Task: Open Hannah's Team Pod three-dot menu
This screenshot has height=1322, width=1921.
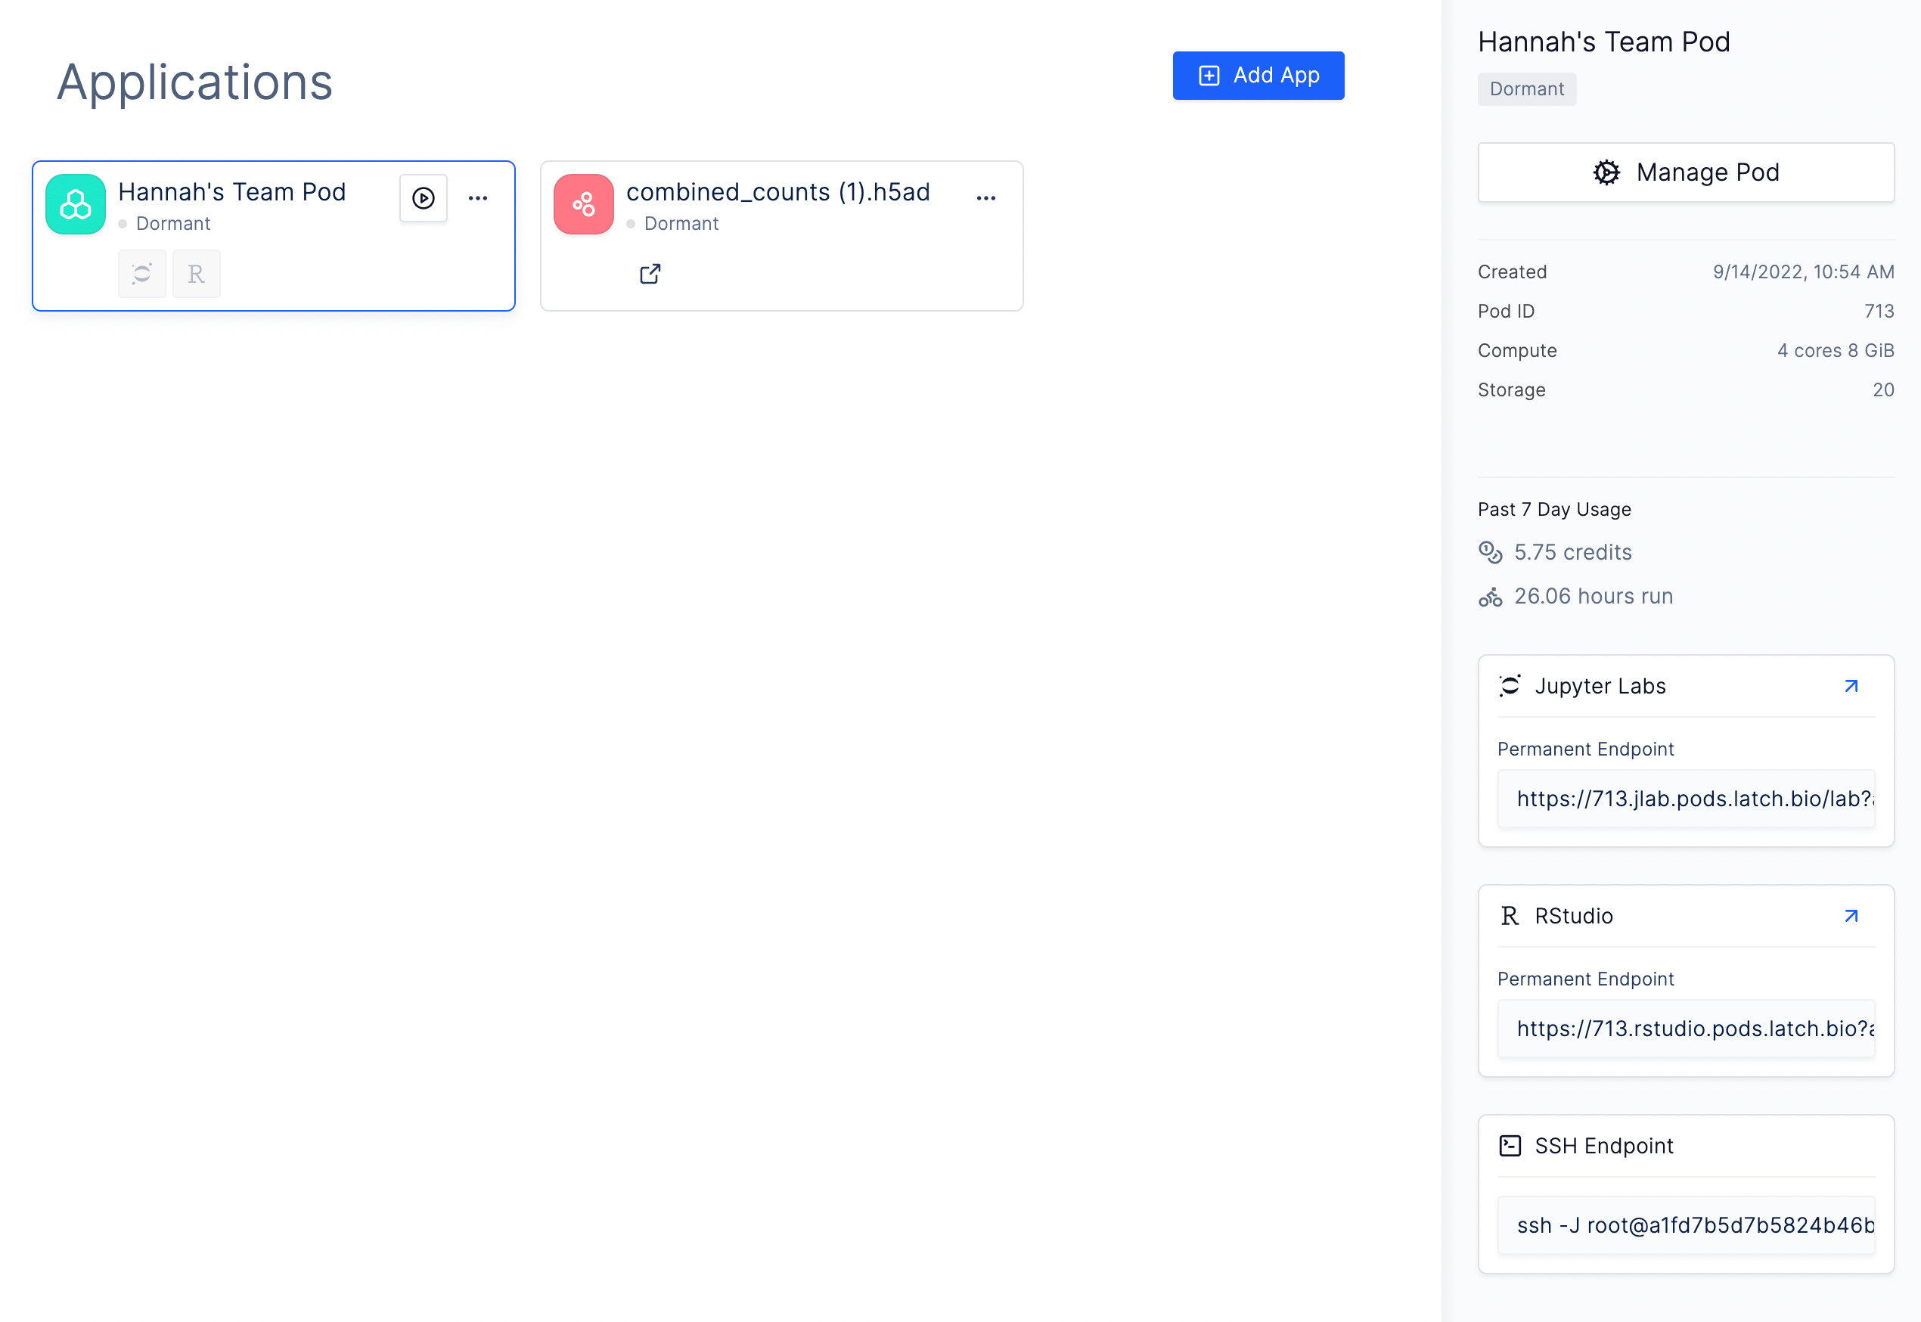Action: (478, 198)
